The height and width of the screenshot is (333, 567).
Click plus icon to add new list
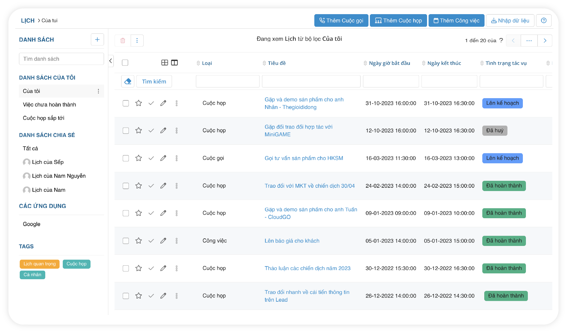(97, 40)
